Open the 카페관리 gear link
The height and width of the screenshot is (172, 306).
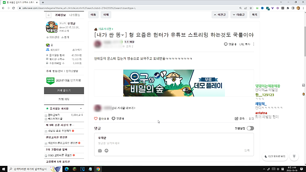pyautogui.click(x=53, y=37)
